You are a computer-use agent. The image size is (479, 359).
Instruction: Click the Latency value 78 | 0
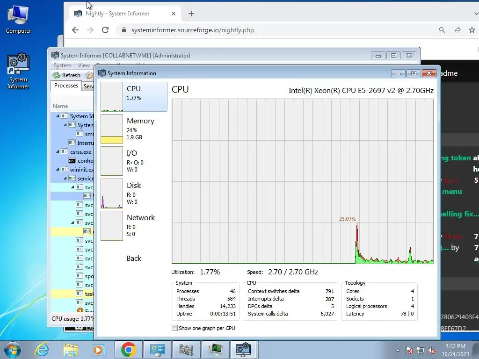tap(407, 314)
